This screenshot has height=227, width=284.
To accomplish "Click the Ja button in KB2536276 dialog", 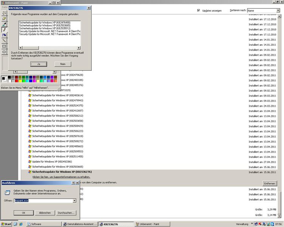I will point(39,64).
